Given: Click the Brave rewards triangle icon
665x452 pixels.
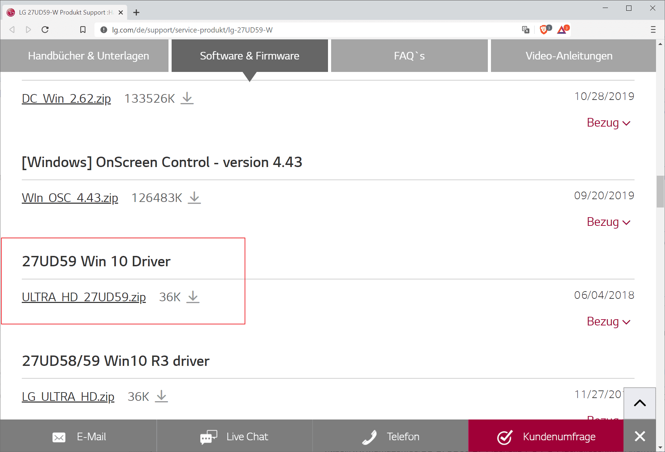Looking at the screenshot, I should [x=562, y=30].
